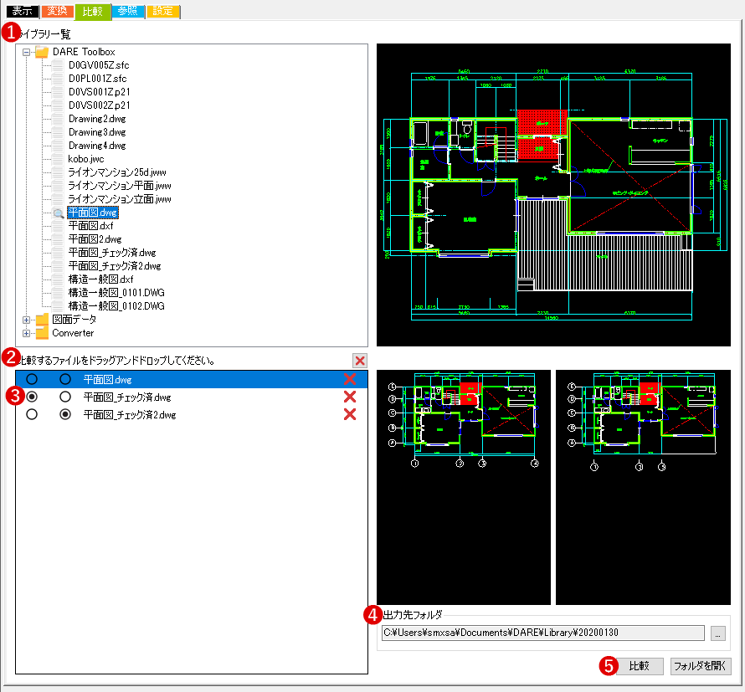Select Drawing3.dwg in the library

coord(97,132)
